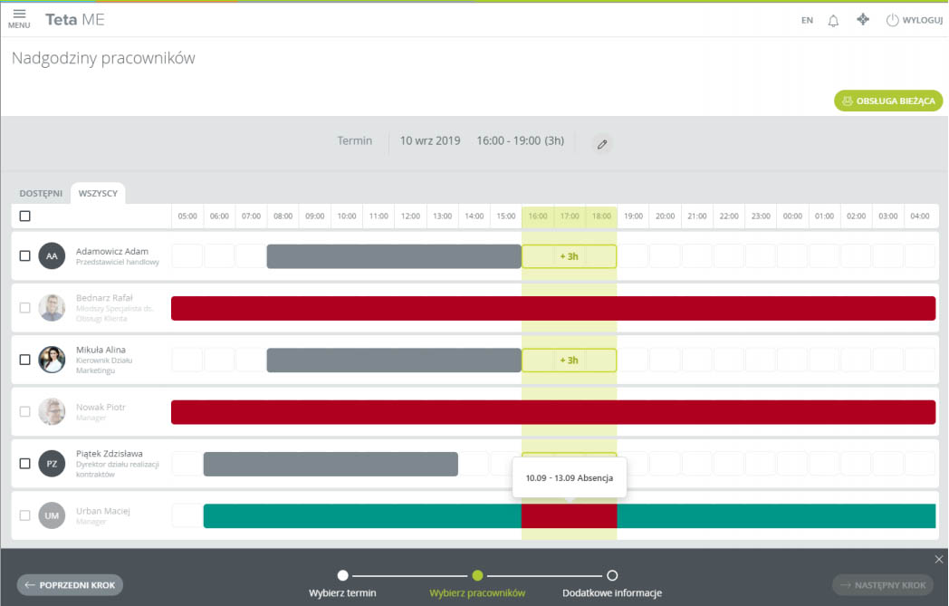
Task: Click the +3h overtime block for Adamowicz
Action: 569,256
